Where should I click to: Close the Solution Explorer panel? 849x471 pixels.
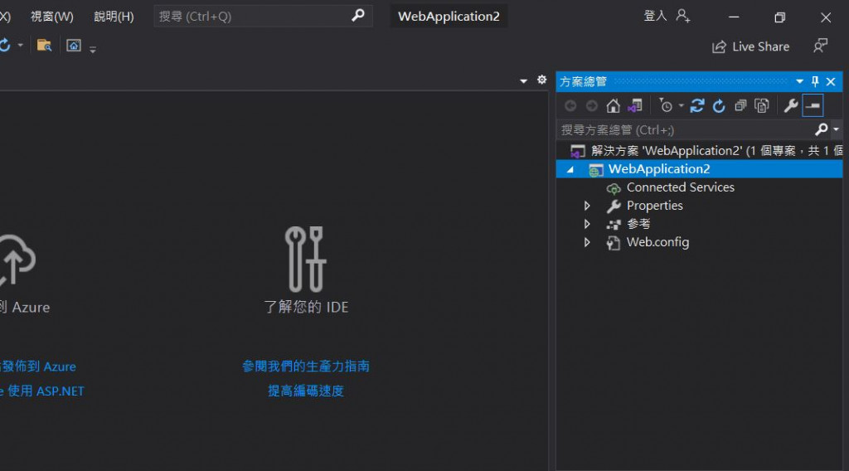(831, 82)
